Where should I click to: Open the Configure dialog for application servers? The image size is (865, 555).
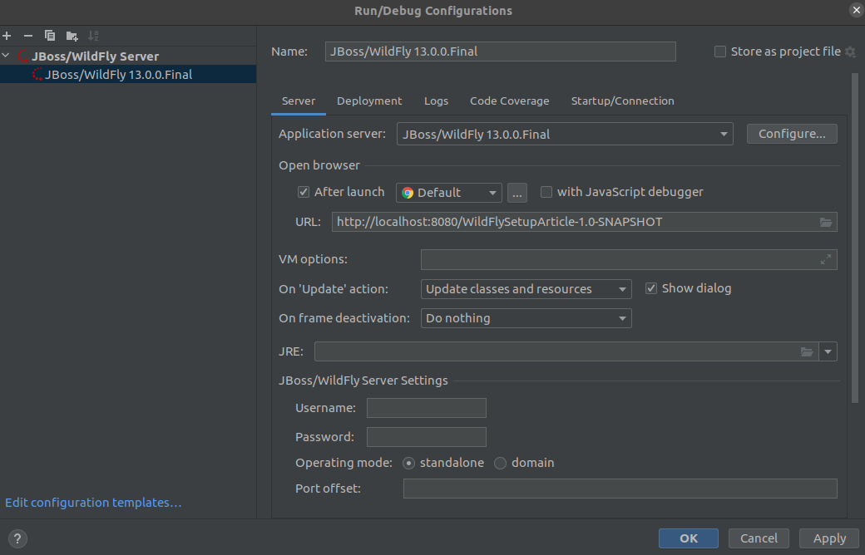coord(791,134)
